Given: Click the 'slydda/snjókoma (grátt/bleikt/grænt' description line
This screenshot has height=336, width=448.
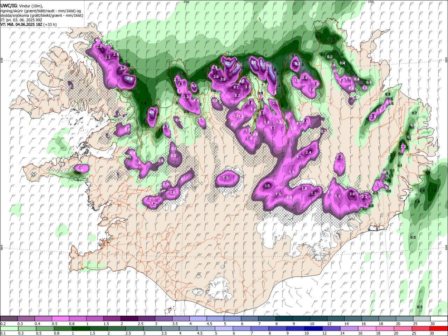Looking at the screenshot, I should click(42, 15).
